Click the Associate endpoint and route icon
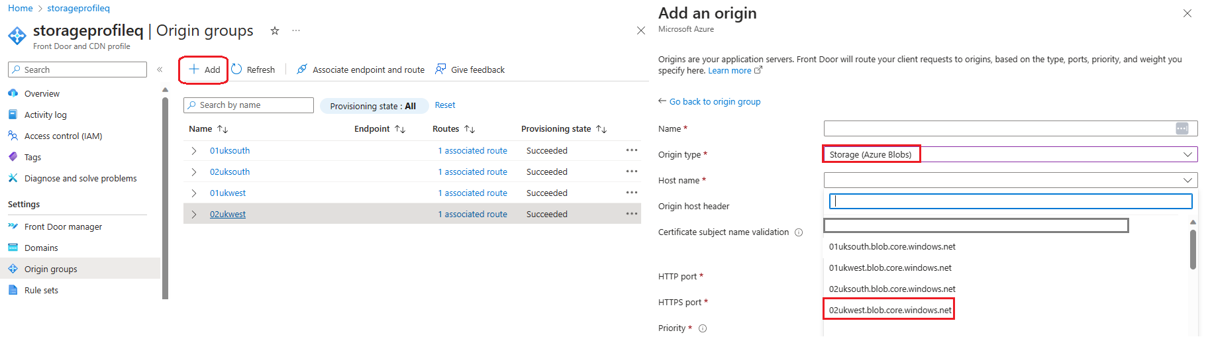Image resolution: width=1208 pixels, height=337 pixels. 302,70
